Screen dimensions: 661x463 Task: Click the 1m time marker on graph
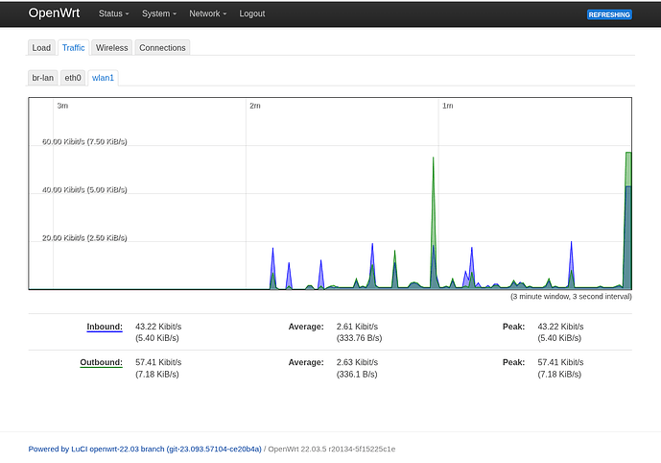(447, 105)
